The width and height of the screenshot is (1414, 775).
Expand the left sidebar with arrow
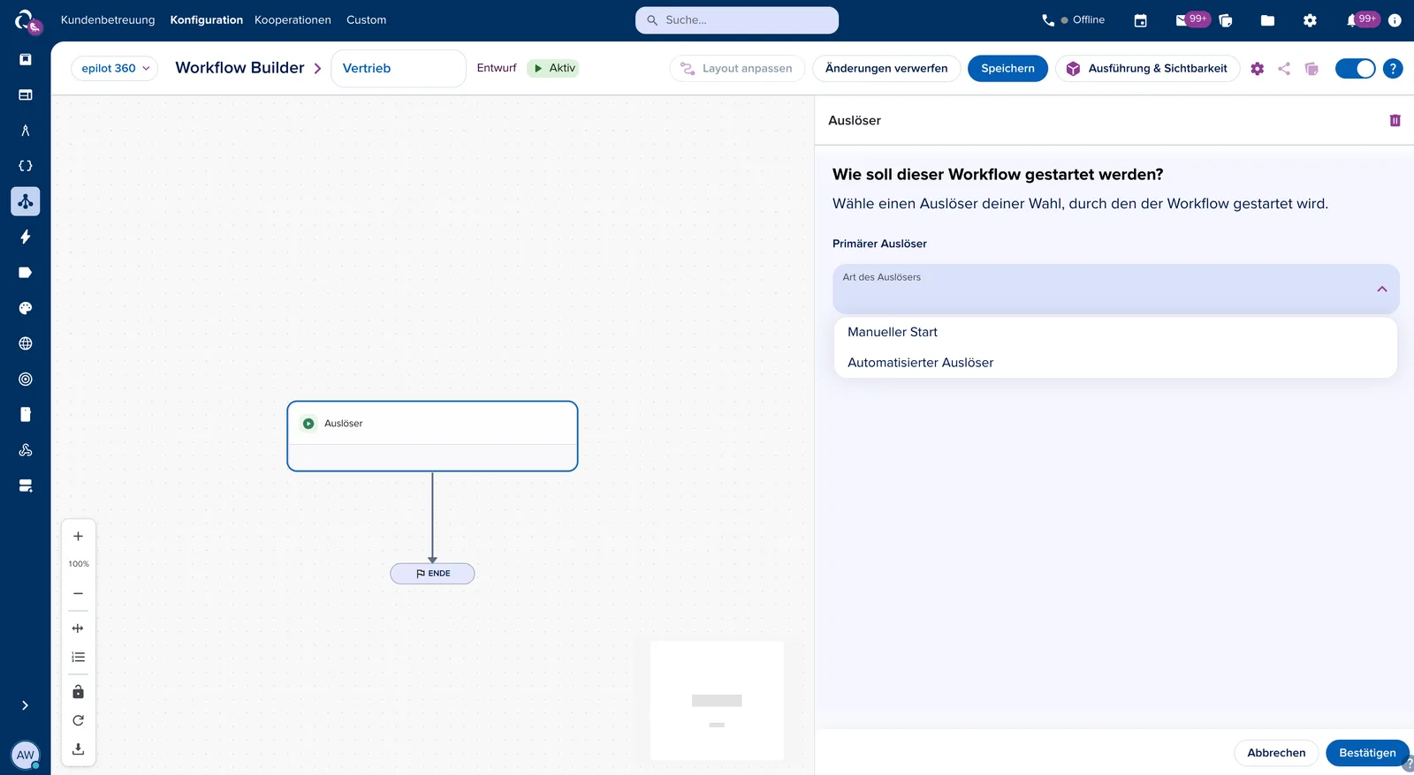[25, 705]
